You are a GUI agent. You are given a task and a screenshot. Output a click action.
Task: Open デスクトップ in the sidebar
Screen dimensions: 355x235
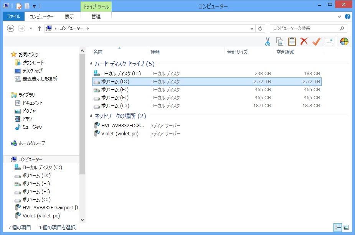pos(32,71)
